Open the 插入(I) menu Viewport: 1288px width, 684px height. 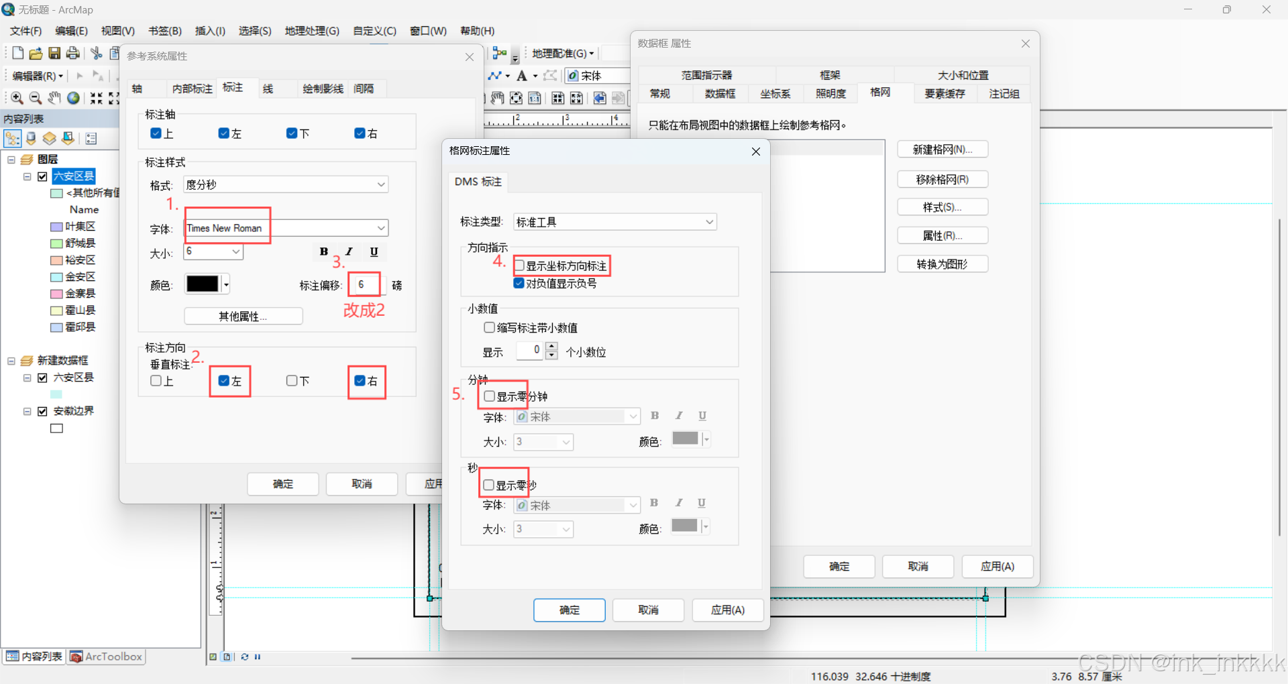click(210, 31)
